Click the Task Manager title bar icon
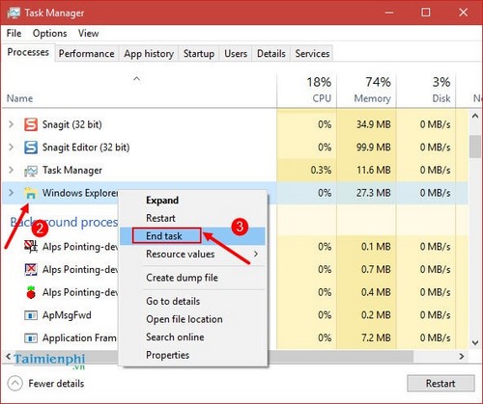The height and width of the screenshot is (404, 483). pyautogui.click(x=14, y=13)
